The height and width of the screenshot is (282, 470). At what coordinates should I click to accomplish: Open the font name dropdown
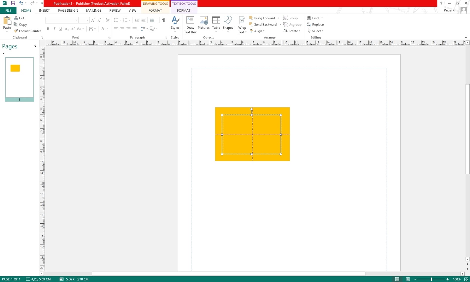tap(76, 20)
